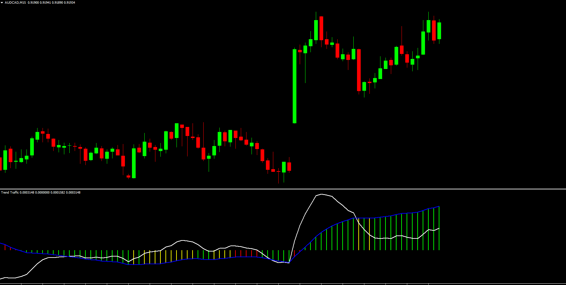Click the peak of the white indicator line
566x285 pixels.
click(322, 194)
